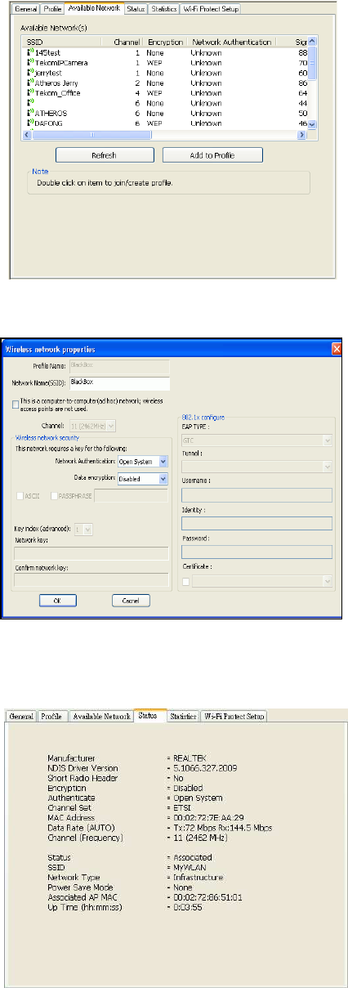Open the Profile tab next to selected Available Network tab
The width and height of the screenshot is (348, 988).
pos(51,7)
